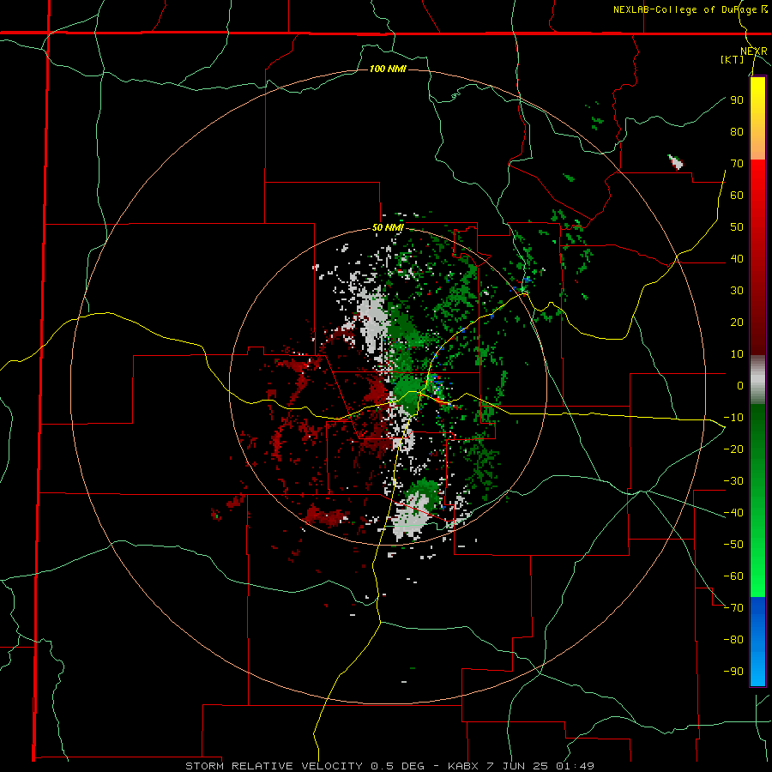Screen dimensions: 772x772
Task: Click the -60 value on velocity scale
Action: pos(733,576)
